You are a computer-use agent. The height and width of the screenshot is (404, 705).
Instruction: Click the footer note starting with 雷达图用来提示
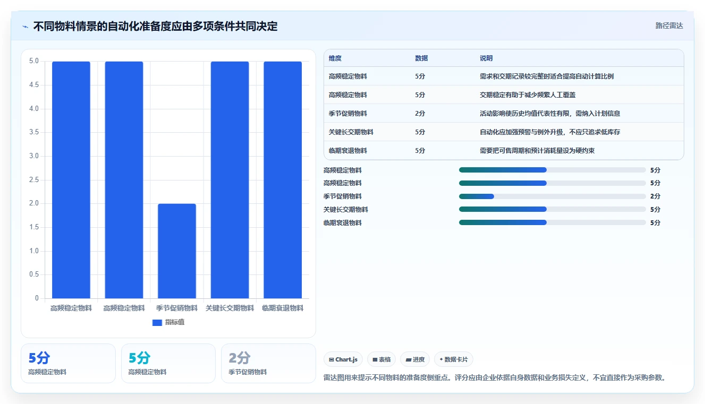tap(495, 378)
